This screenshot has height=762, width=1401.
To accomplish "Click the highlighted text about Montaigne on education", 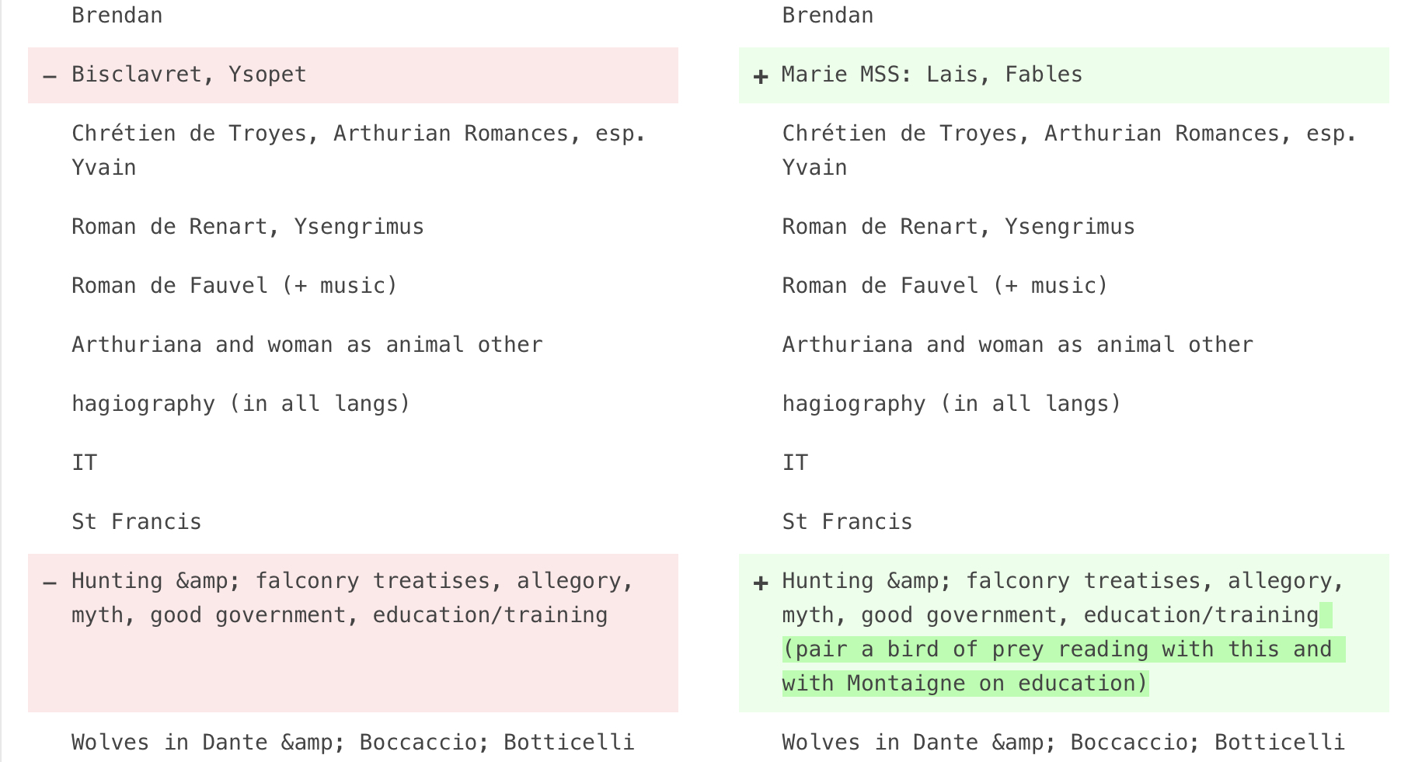I will coord(965,684).
